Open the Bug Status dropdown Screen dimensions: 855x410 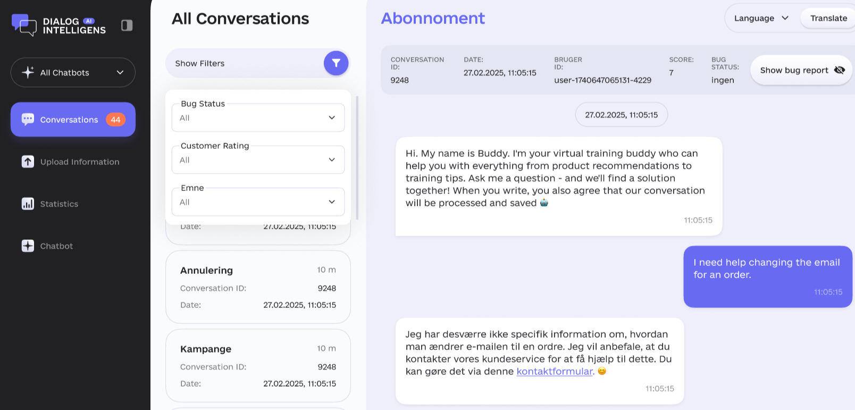click(258, 118)
